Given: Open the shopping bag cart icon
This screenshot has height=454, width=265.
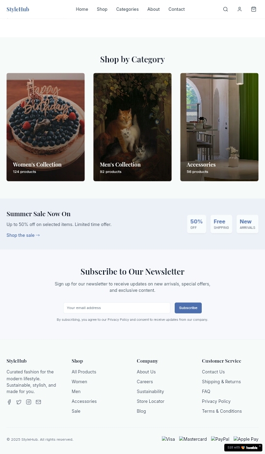Looking at the screenshot, I should click(x=254, y=9).
